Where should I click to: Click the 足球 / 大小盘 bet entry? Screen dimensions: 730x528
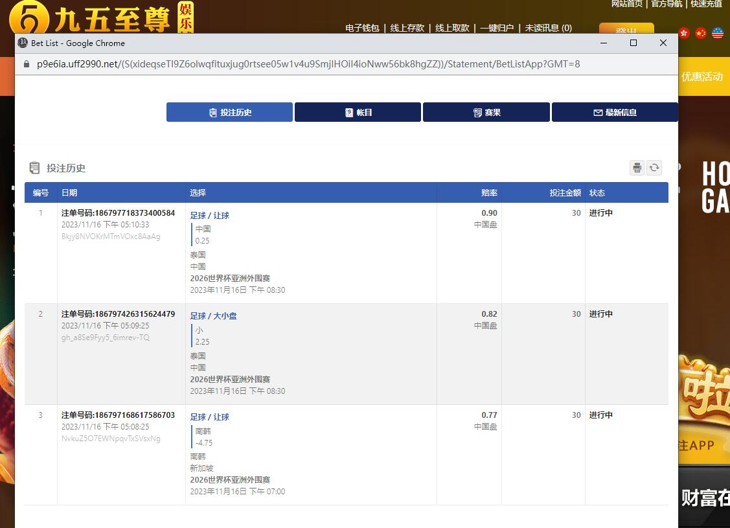pyautogui.click(x=213, y=316)
